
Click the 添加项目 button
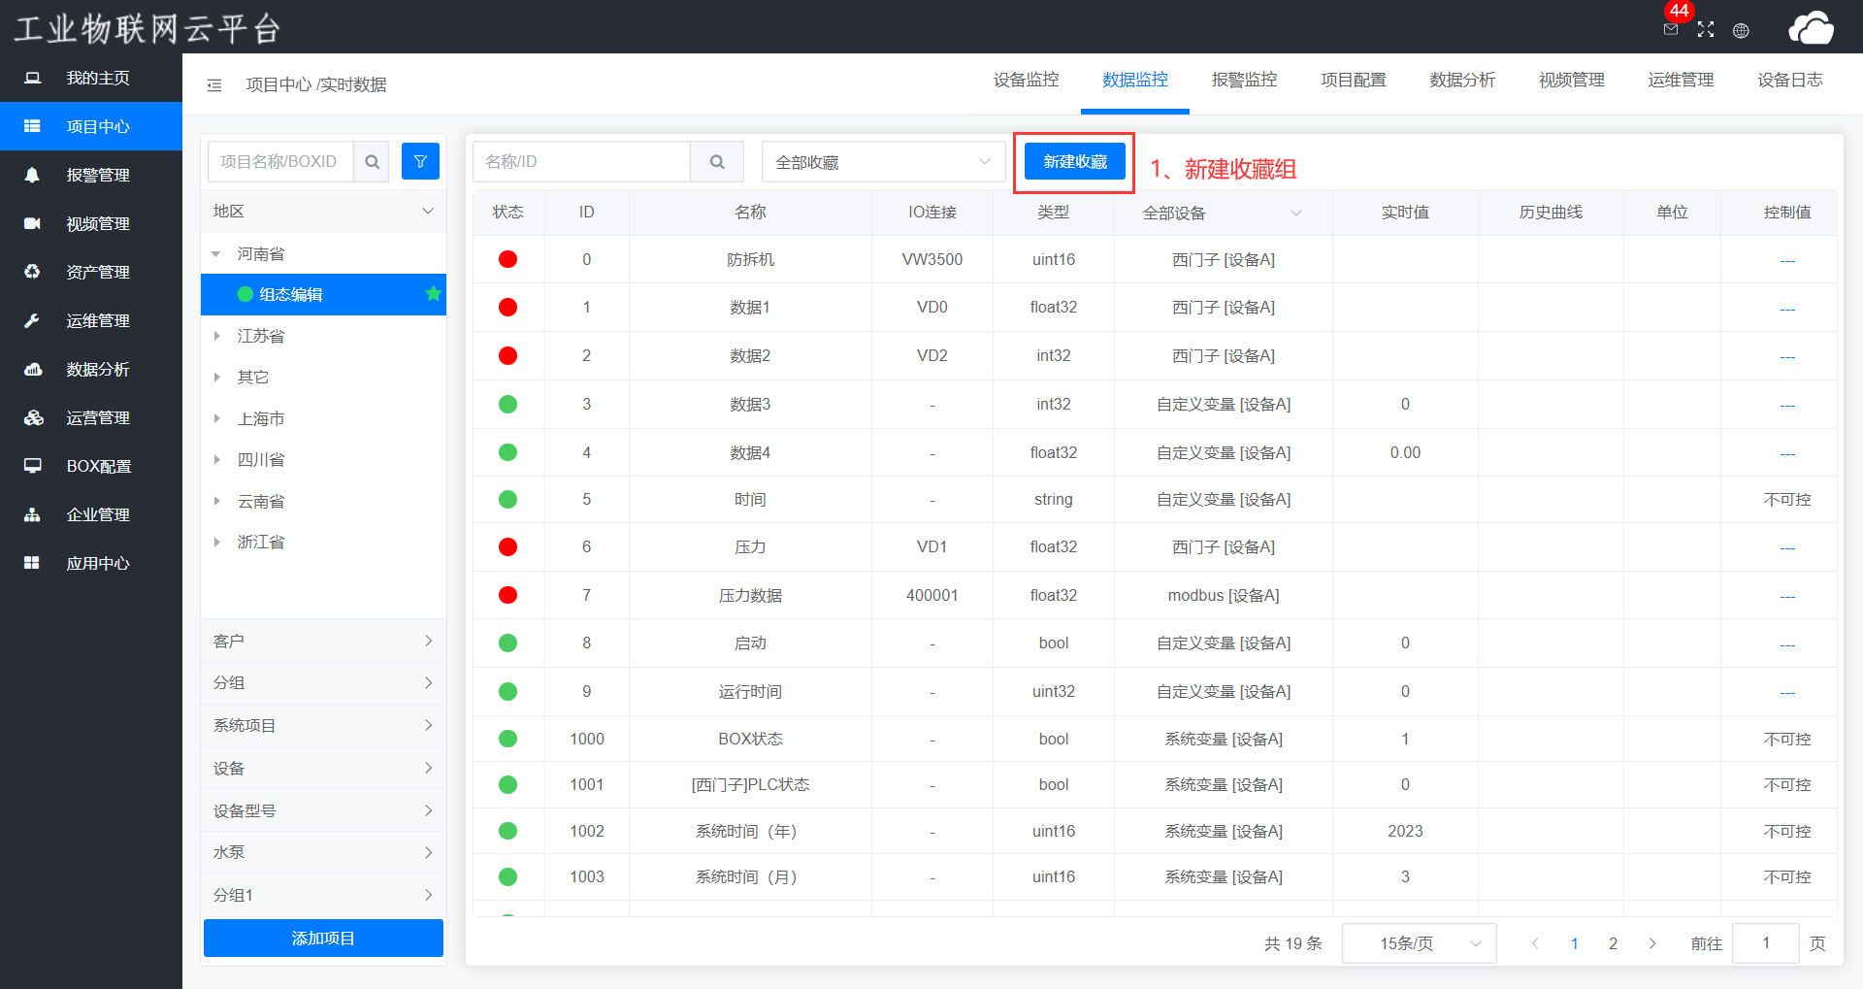pyautogui.click(x=323, y=938)
